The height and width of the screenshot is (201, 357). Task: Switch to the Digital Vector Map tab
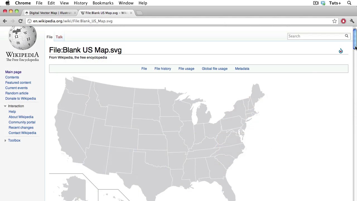click(50, 13)
